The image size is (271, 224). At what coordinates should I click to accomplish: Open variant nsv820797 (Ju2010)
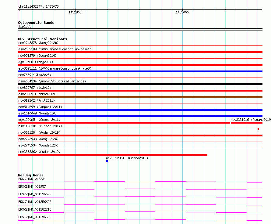pos(35,88)
